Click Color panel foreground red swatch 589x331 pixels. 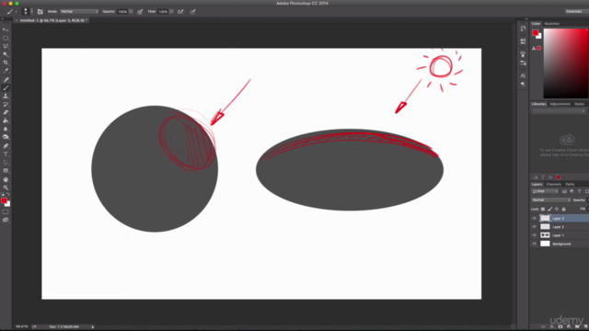pyautogui.click(x=536, y=33)
